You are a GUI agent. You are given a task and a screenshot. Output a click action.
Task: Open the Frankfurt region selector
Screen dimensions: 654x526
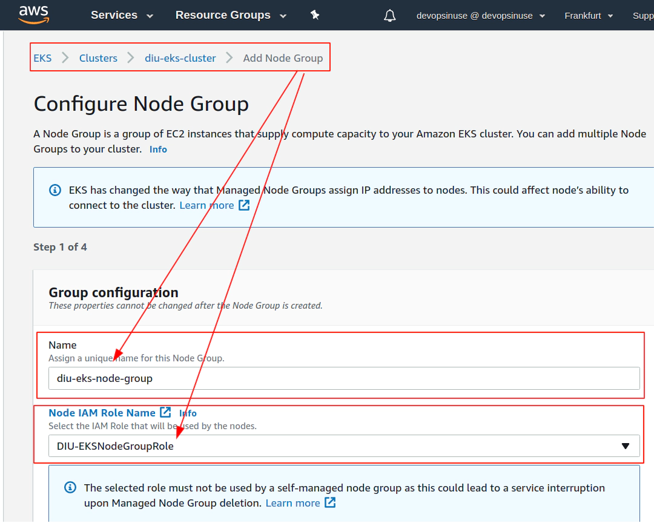[589, 16]
